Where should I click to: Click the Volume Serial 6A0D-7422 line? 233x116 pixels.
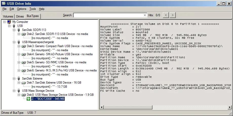coord(126,41)
